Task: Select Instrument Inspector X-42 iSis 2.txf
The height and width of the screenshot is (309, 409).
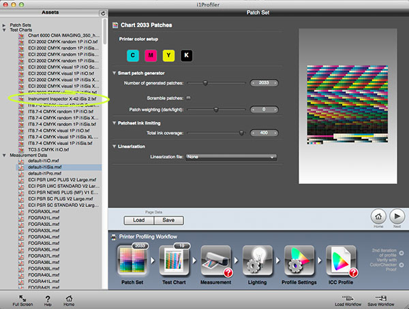Action: [62, 99]
